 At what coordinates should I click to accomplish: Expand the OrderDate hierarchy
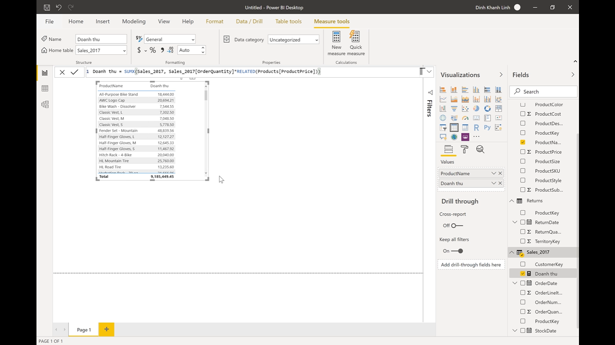(x=515, y=283)
